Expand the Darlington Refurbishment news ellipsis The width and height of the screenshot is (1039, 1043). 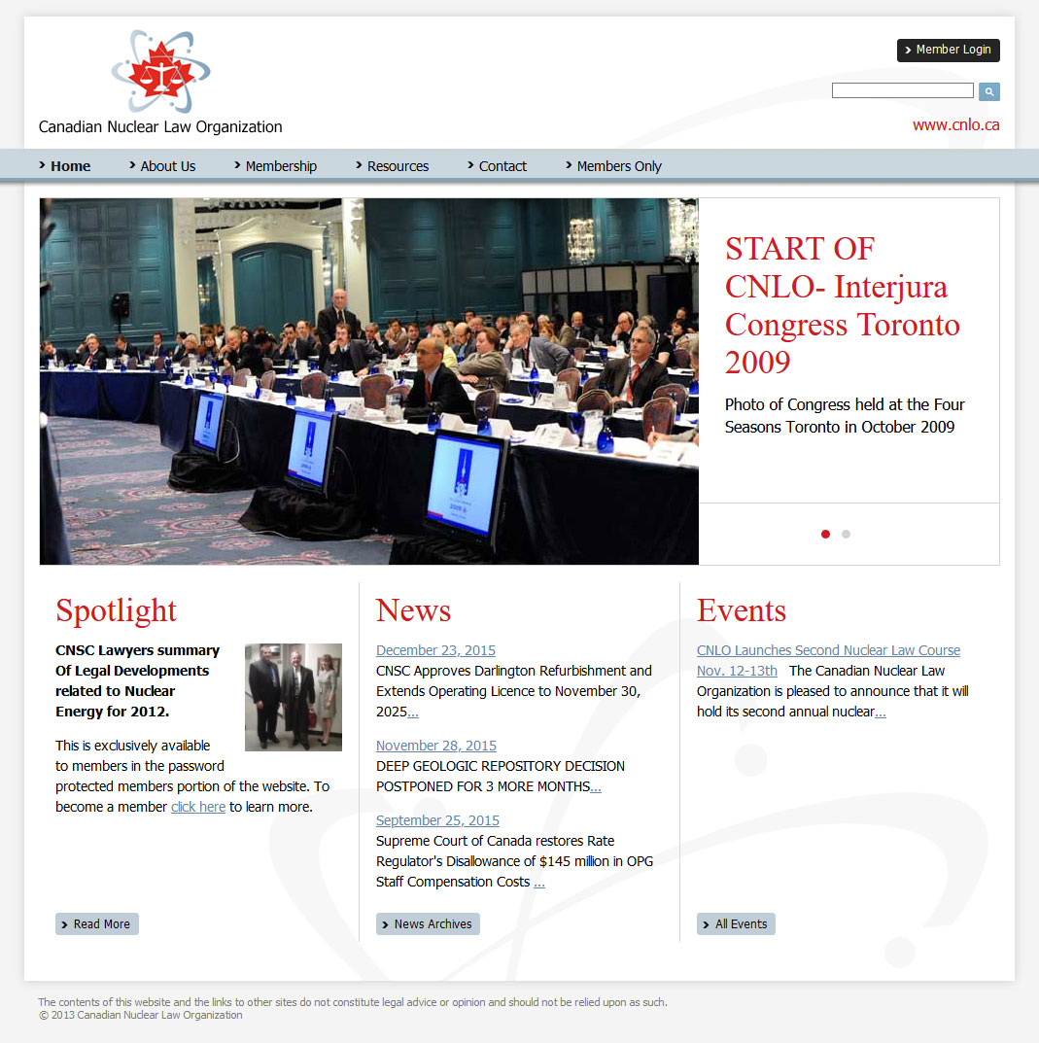click(x=413, y=713)
